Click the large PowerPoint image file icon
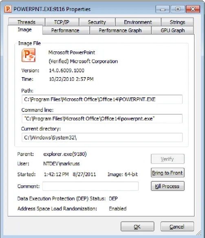The width and height of the screenshot is (205, 238). pos(29,55)
